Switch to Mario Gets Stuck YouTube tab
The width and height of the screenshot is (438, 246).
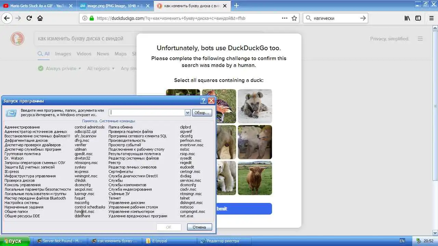pyautogui.click(x=38, y=5)
